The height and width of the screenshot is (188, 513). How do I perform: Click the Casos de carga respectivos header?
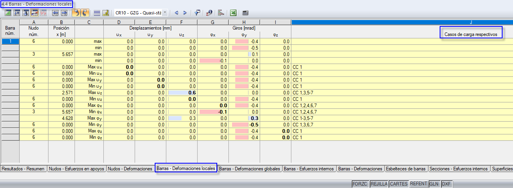point(471,35)
